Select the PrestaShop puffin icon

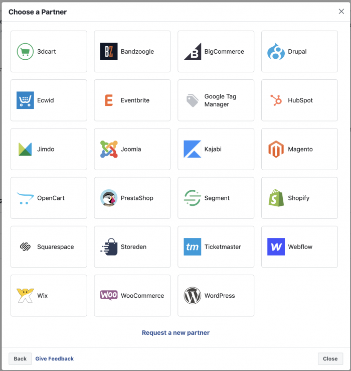[x=109, y=198]
